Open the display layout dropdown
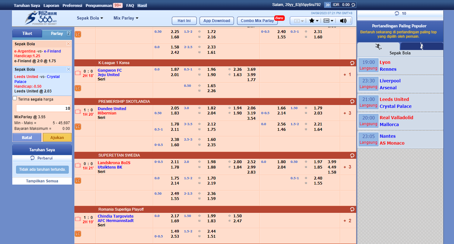454x244 pixels. coord(329,21)
